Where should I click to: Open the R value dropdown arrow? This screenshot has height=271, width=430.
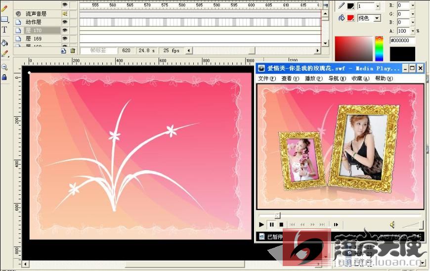click(x=412, y=5)
